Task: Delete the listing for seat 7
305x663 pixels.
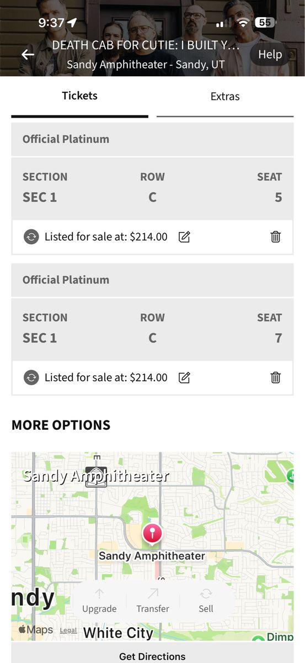Action: 276,378
